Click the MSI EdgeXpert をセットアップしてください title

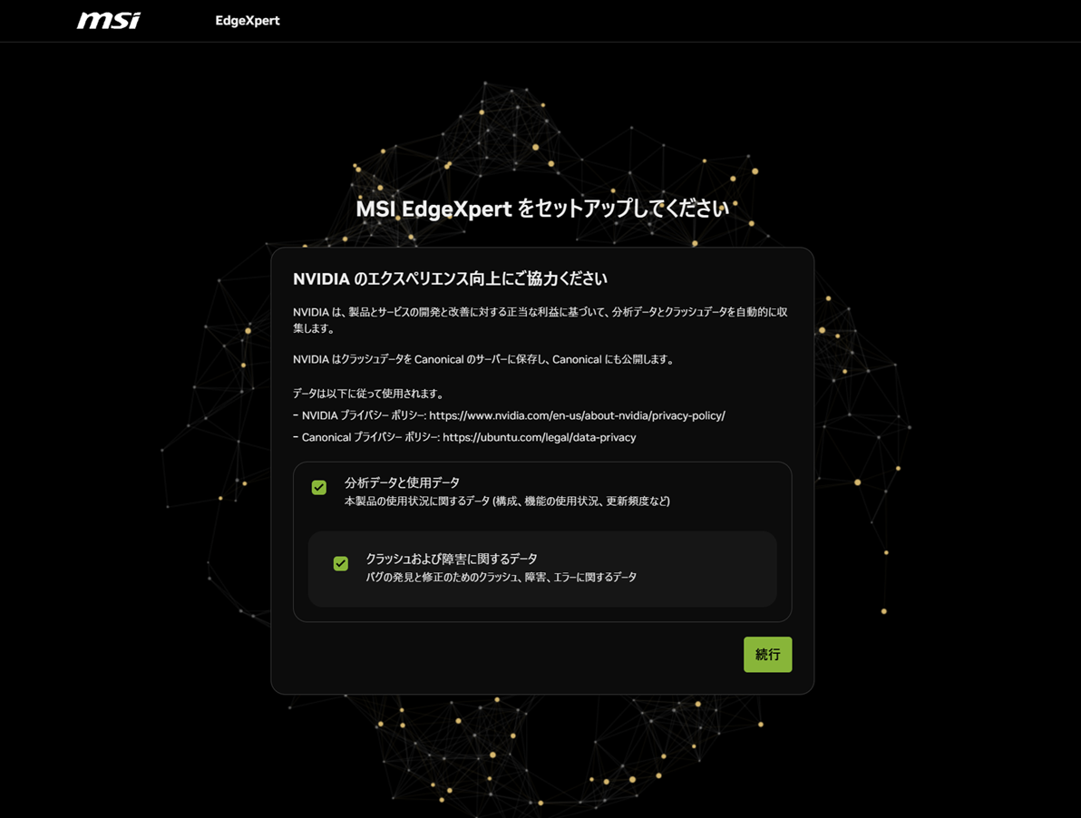(542, 208)
